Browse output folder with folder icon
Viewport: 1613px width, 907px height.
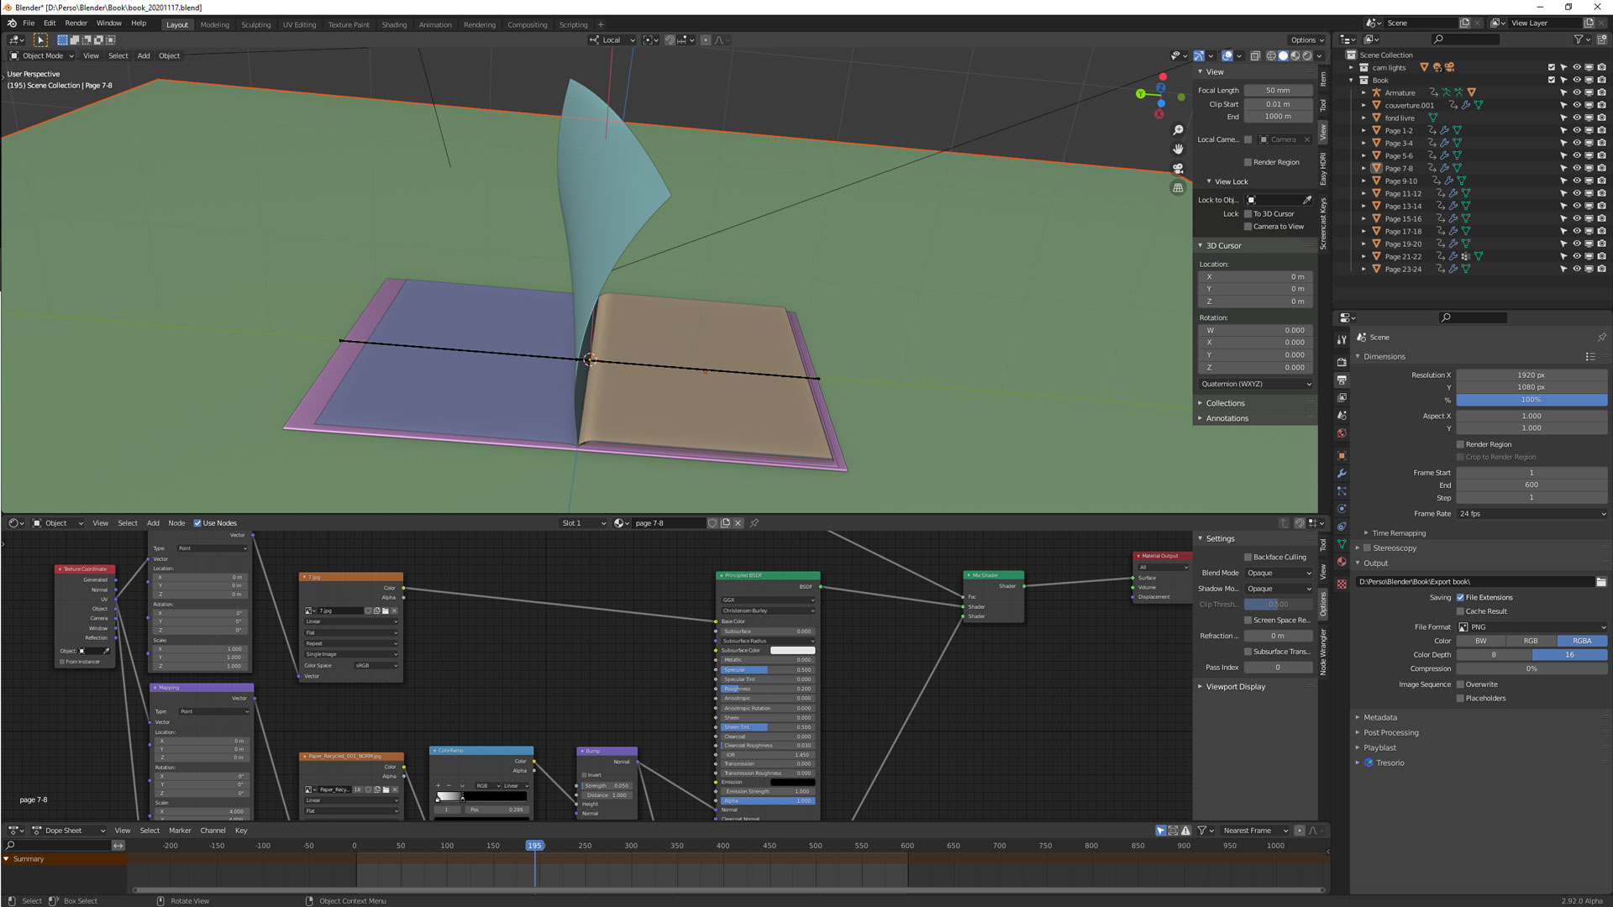pyautogui.click(x=1601, y=581)
